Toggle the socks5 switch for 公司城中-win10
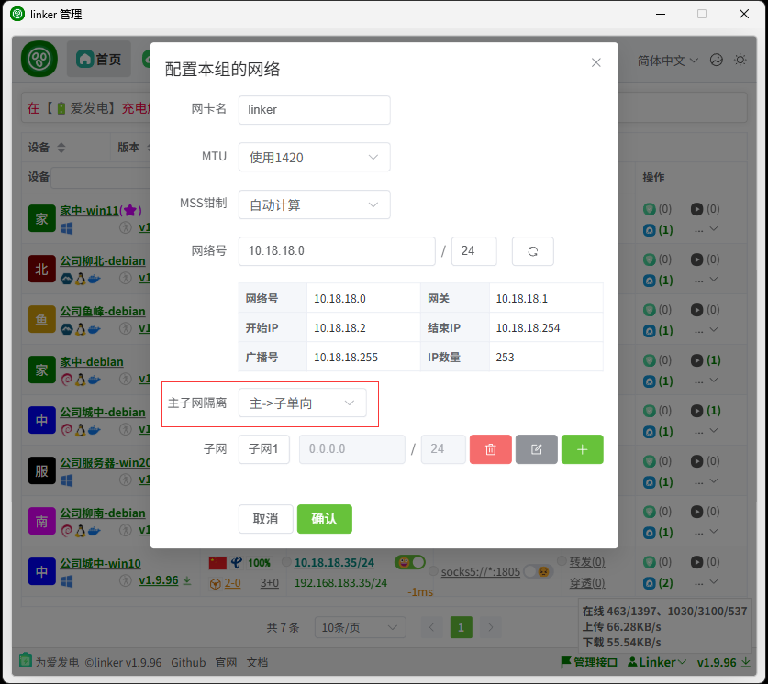The height and width of the screenshot is (684, 768). 537,571
